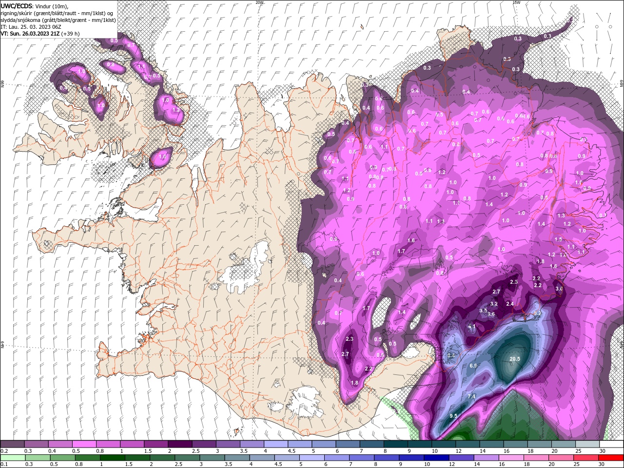The height and width of the screenshot is (468, 624).
Task: Select the magenta 1.5 snow scale swatch
Action: [156, 444]
